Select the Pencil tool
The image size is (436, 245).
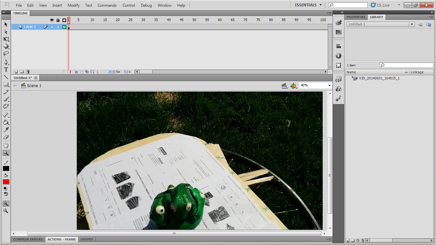click(x=6, y=92)
